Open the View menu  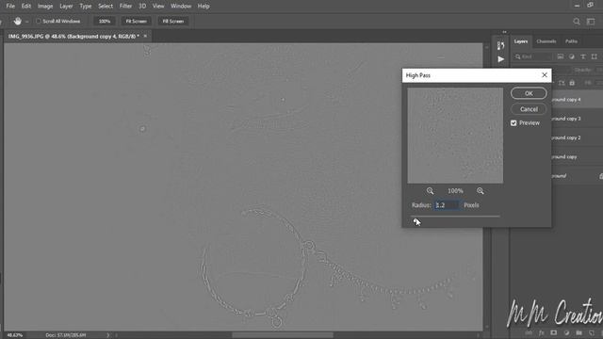click(158, 7)
